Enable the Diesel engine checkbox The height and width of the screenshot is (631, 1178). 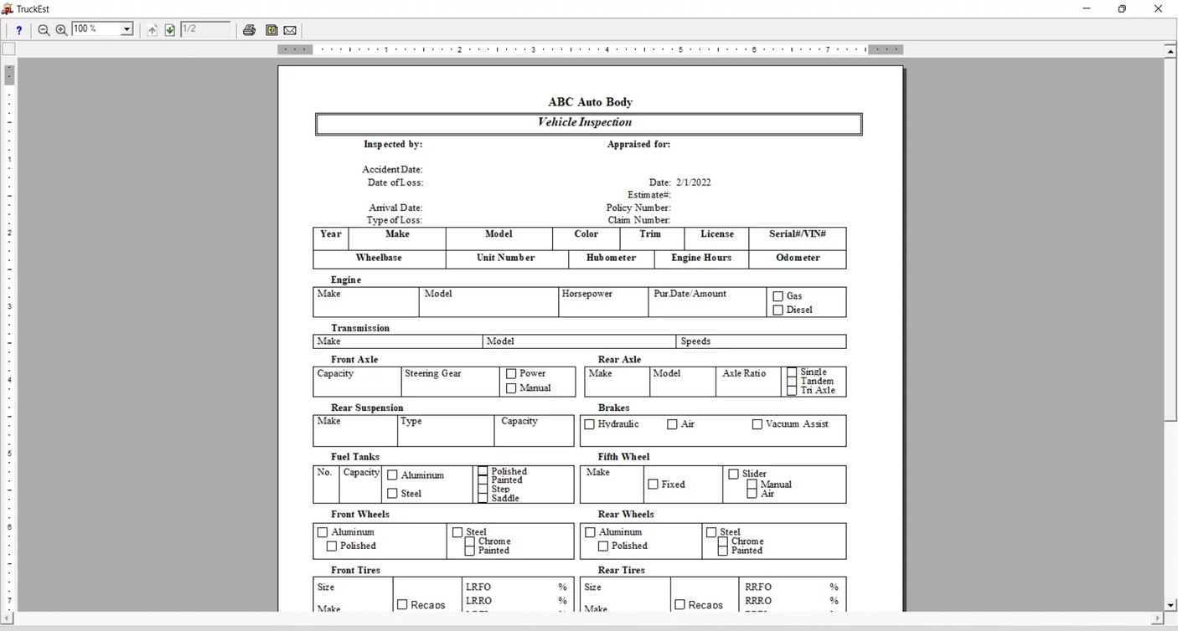coord(778,310)
